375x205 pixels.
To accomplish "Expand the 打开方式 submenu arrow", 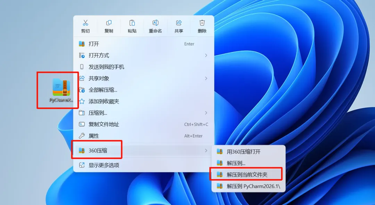I will coord(206,55).
